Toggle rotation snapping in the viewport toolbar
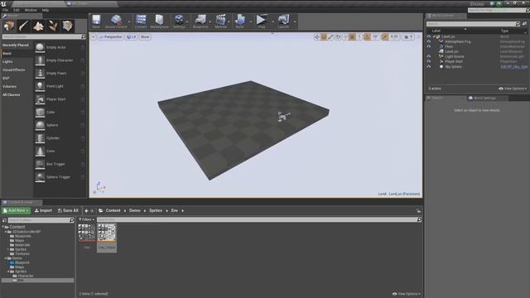This screenshot has height=298, width=530. coord(368,36)
